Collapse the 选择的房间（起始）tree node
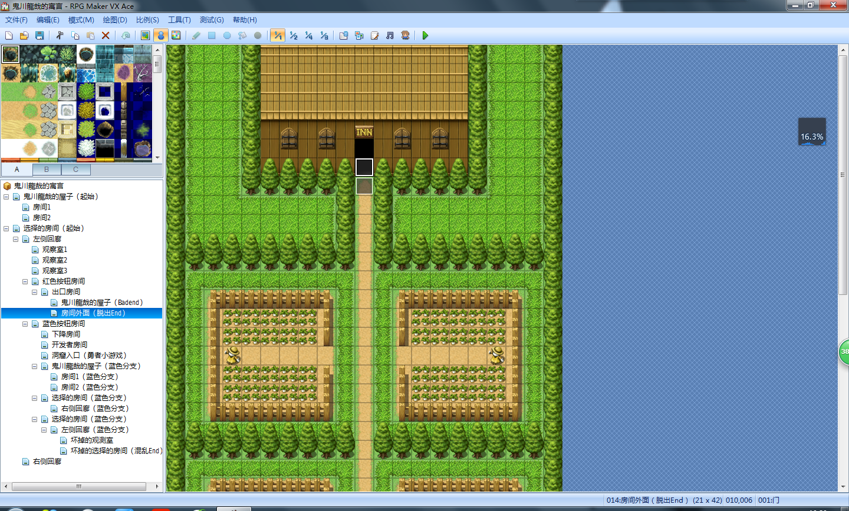Screen dimensions: 849x511 (x=6, y=228)
